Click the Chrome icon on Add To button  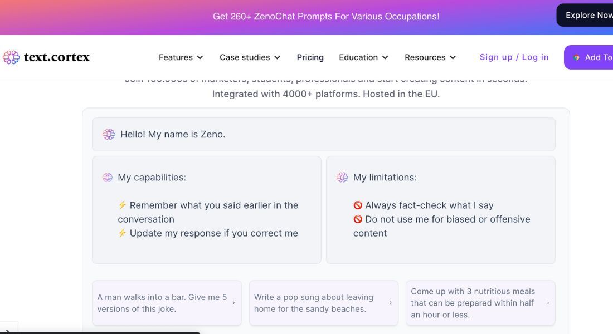576,57
